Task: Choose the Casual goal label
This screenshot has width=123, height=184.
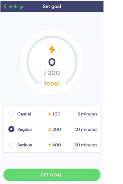Action: pyautogui.click(x=24, y=114)
